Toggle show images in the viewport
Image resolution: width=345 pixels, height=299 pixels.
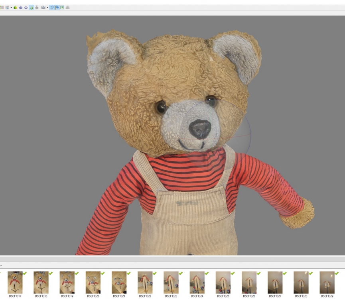pos(62,7)
